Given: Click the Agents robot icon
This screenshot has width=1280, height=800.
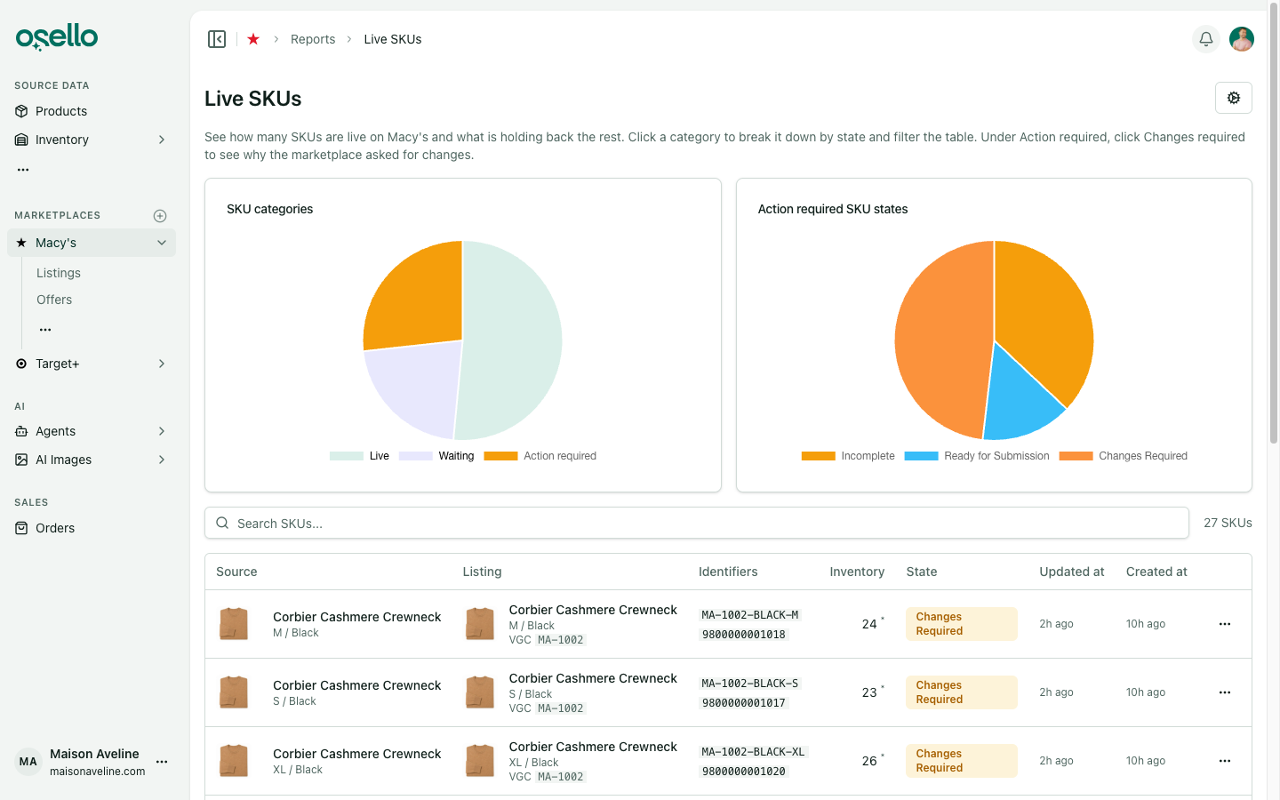Looking at the screenshot, I should [x=21, y=431].
